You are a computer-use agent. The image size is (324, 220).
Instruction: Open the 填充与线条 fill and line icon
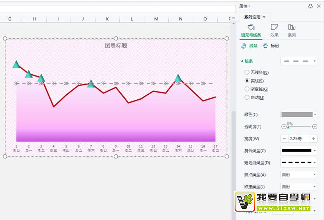[x=251, y=28]
